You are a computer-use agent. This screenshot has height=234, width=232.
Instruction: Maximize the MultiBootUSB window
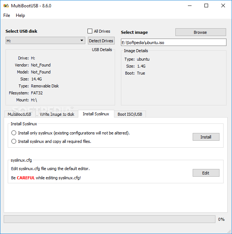click(206, 6)
